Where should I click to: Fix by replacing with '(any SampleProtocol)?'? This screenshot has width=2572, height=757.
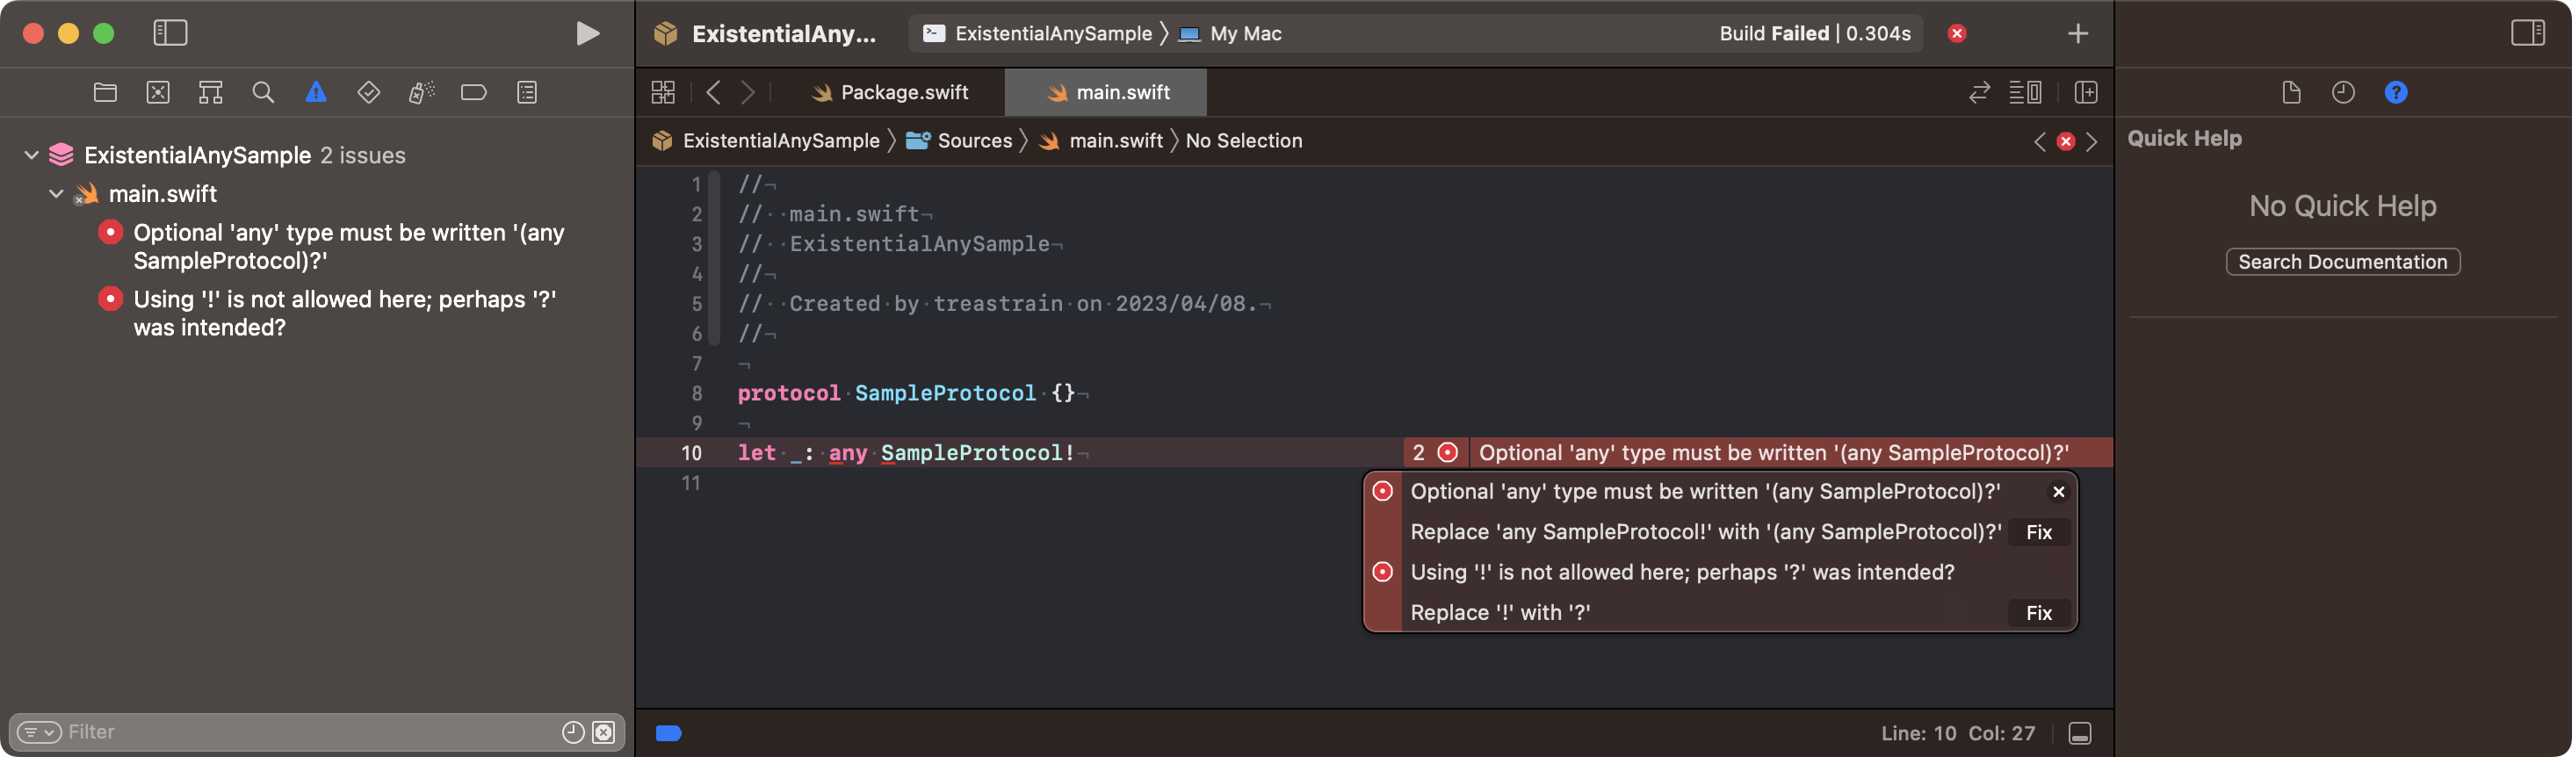(2039, 532)
